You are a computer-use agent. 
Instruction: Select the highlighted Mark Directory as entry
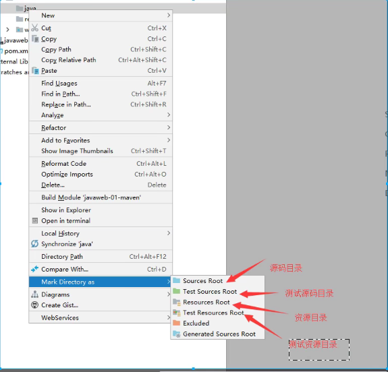[101, 282]
